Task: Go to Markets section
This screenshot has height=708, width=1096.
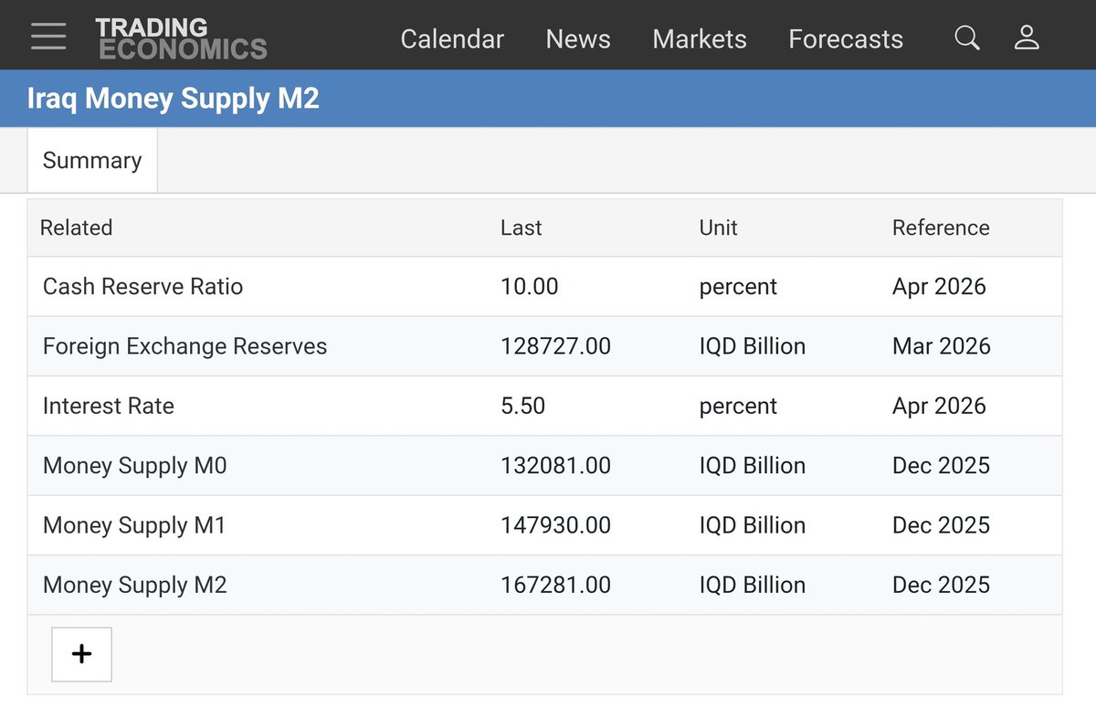Action: (700, 39)
